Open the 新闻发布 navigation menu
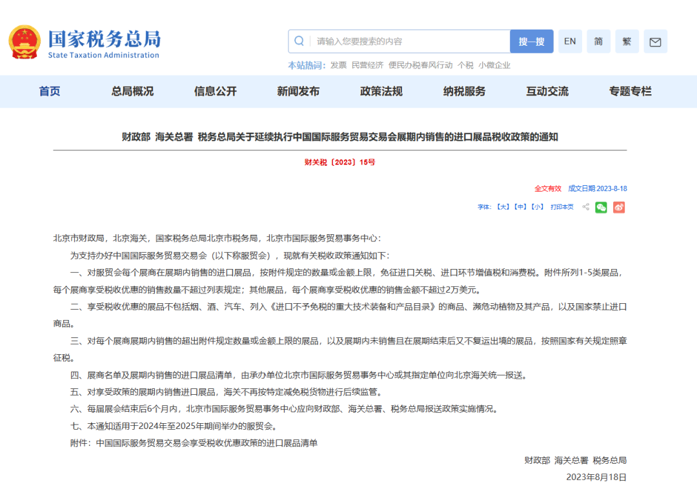Viewport: 697px width, 489px height. pos(298,92)
